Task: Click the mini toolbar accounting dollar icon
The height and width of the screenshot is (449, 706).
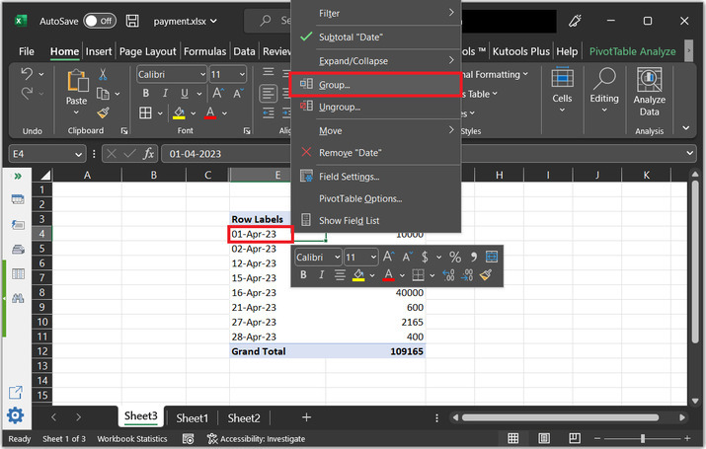Action: point(425,257)
